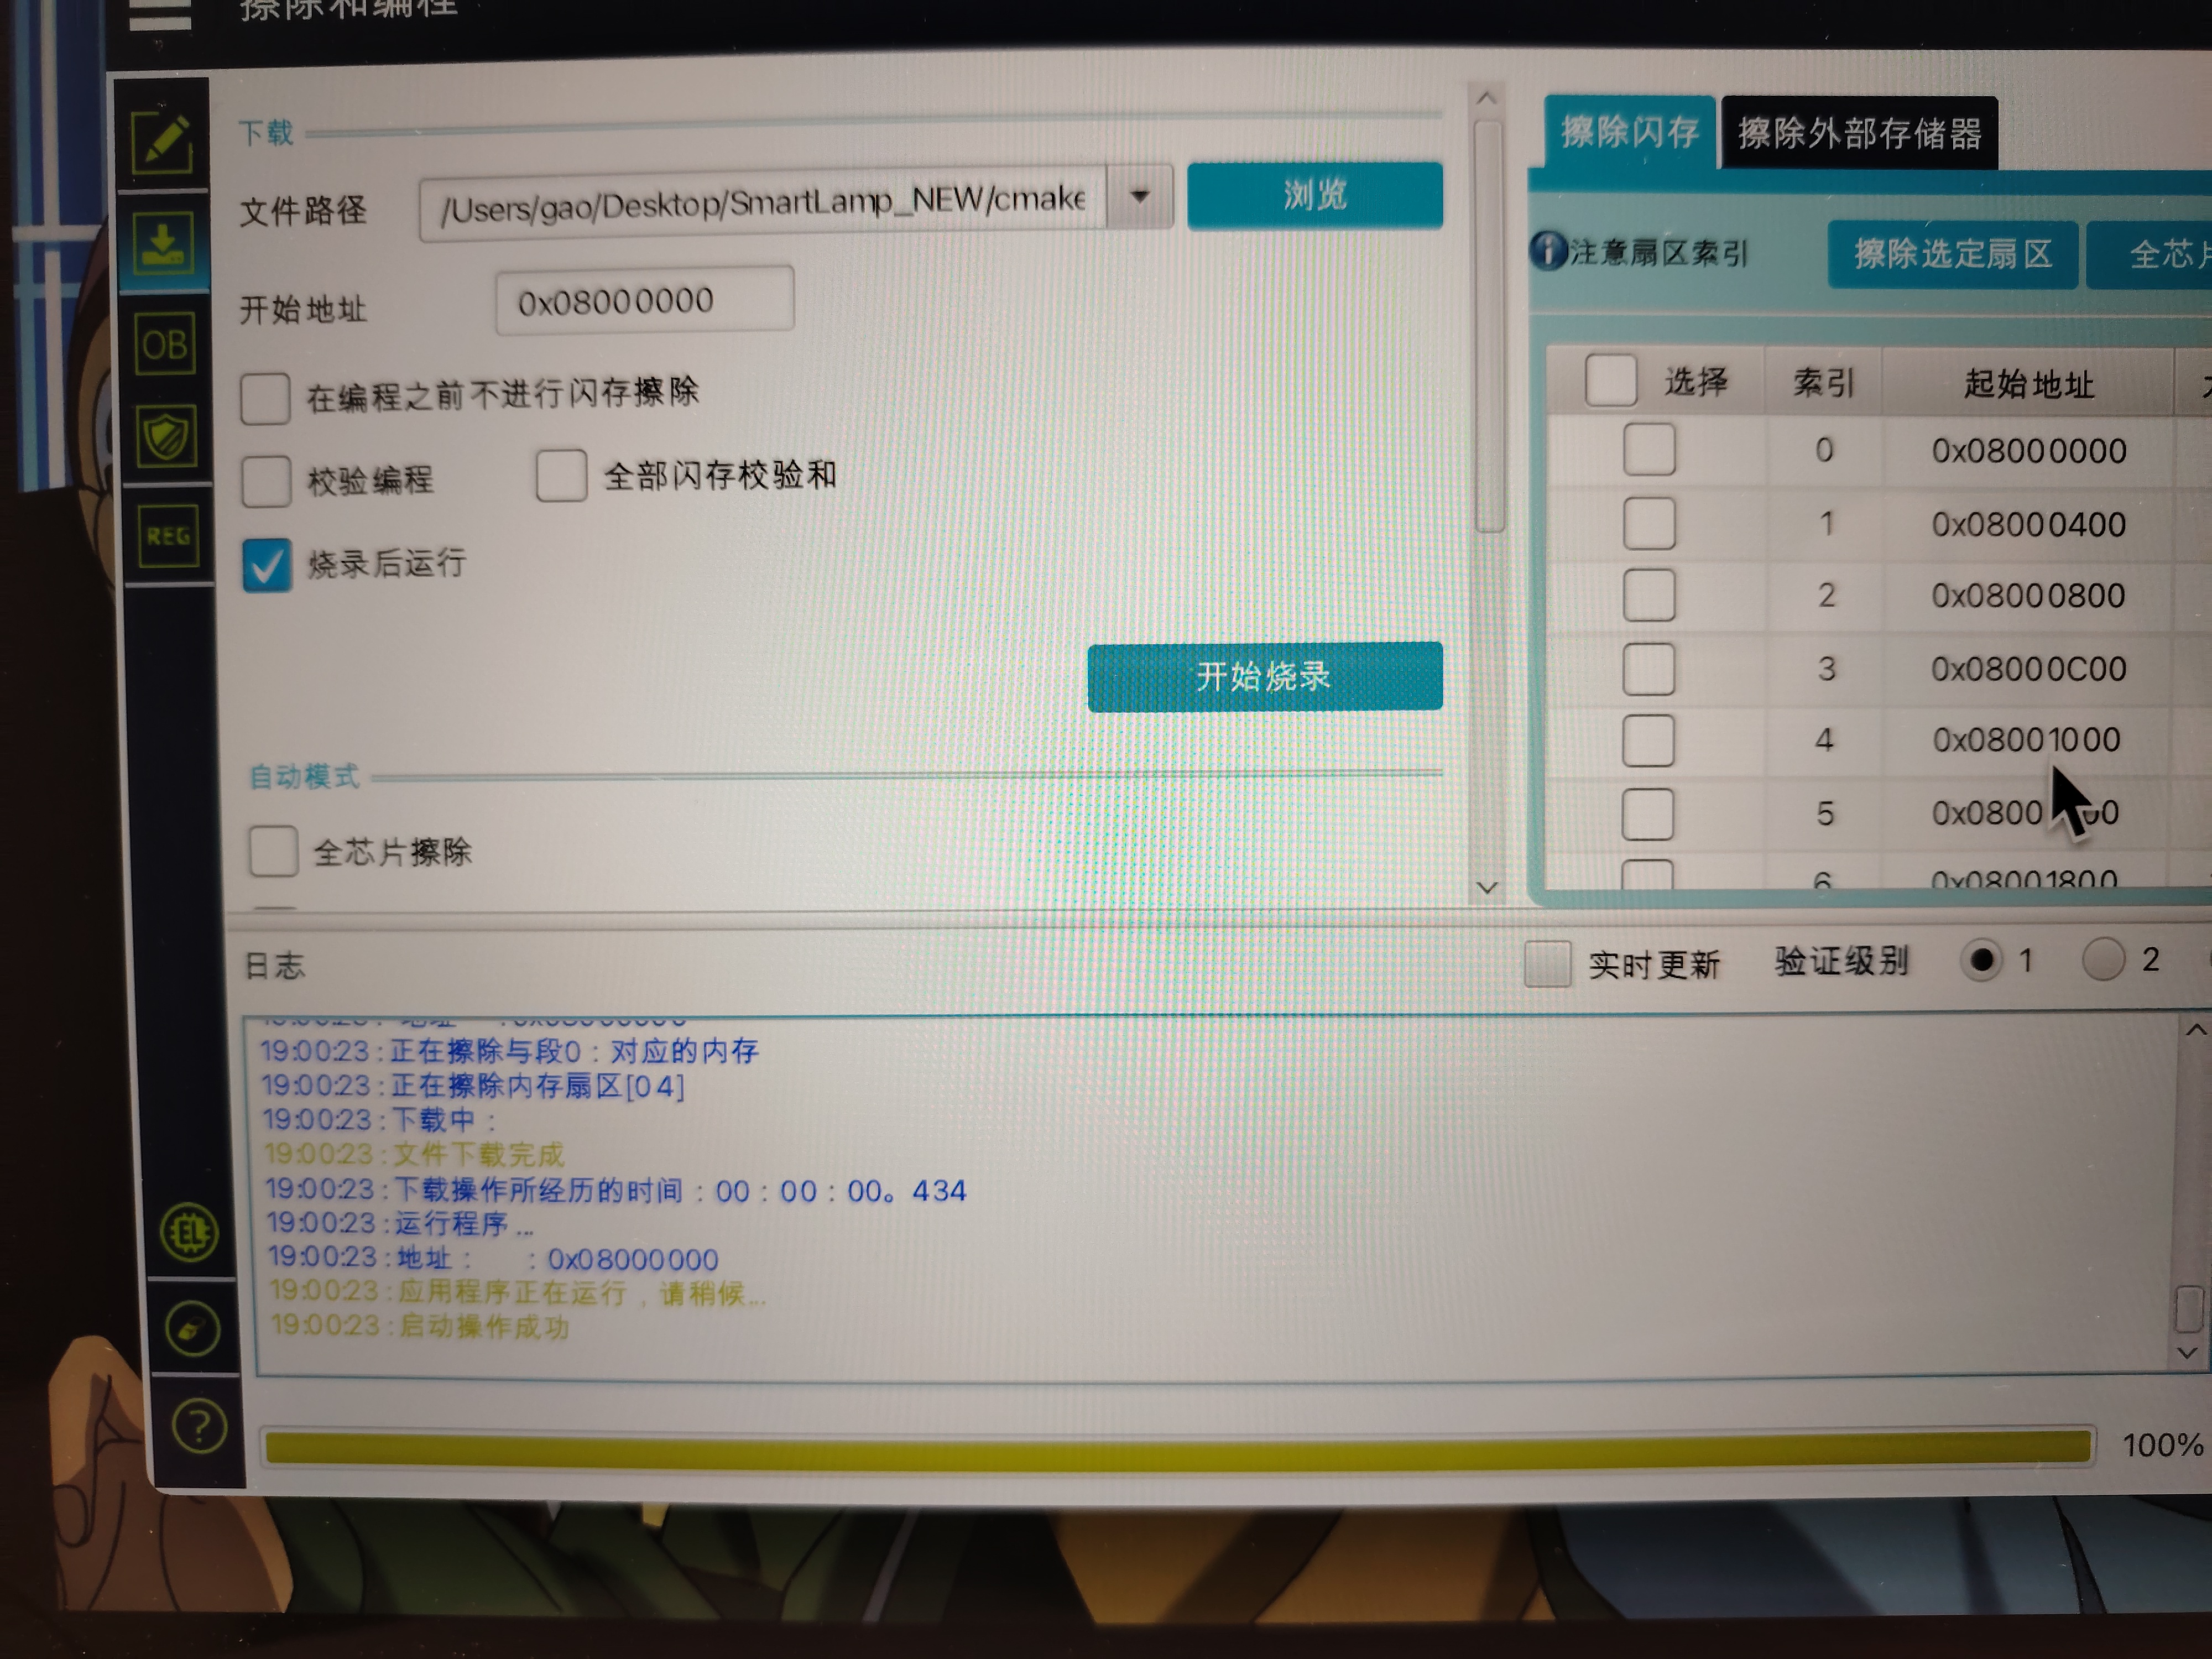Switch to 擦除外部存储器 tab
Viewport: 2212px width, 1659px height.
(1859, 133)
